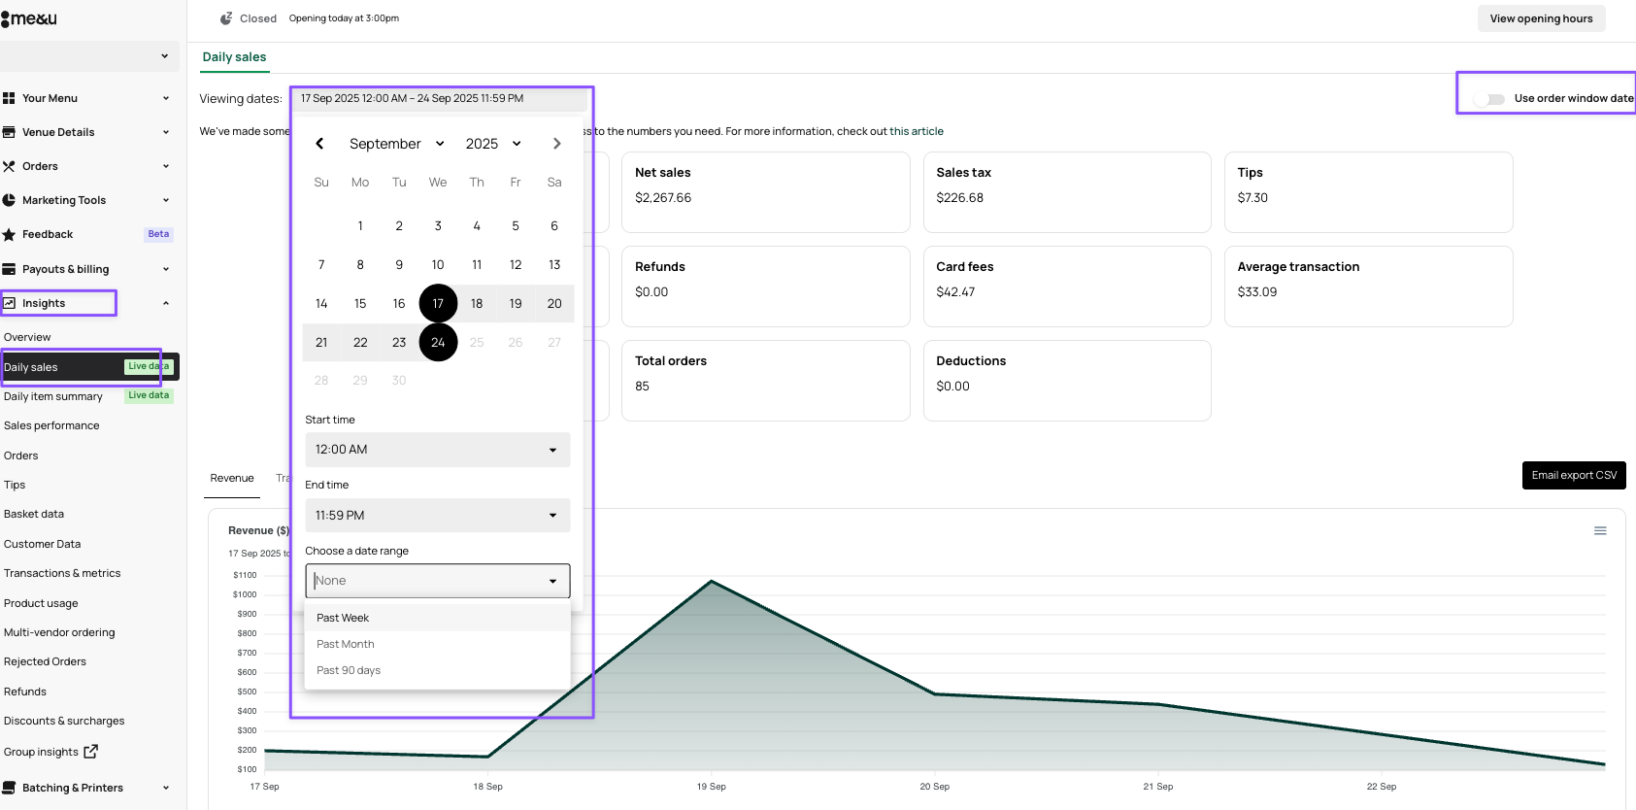Click the next month arrow in calendar

point(556,144)
